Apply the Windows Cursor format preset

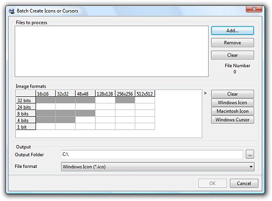pos(233,120)
